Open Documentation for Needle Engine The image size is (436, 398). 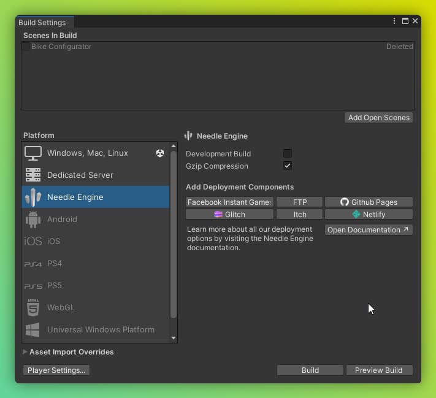click(369, 230)
